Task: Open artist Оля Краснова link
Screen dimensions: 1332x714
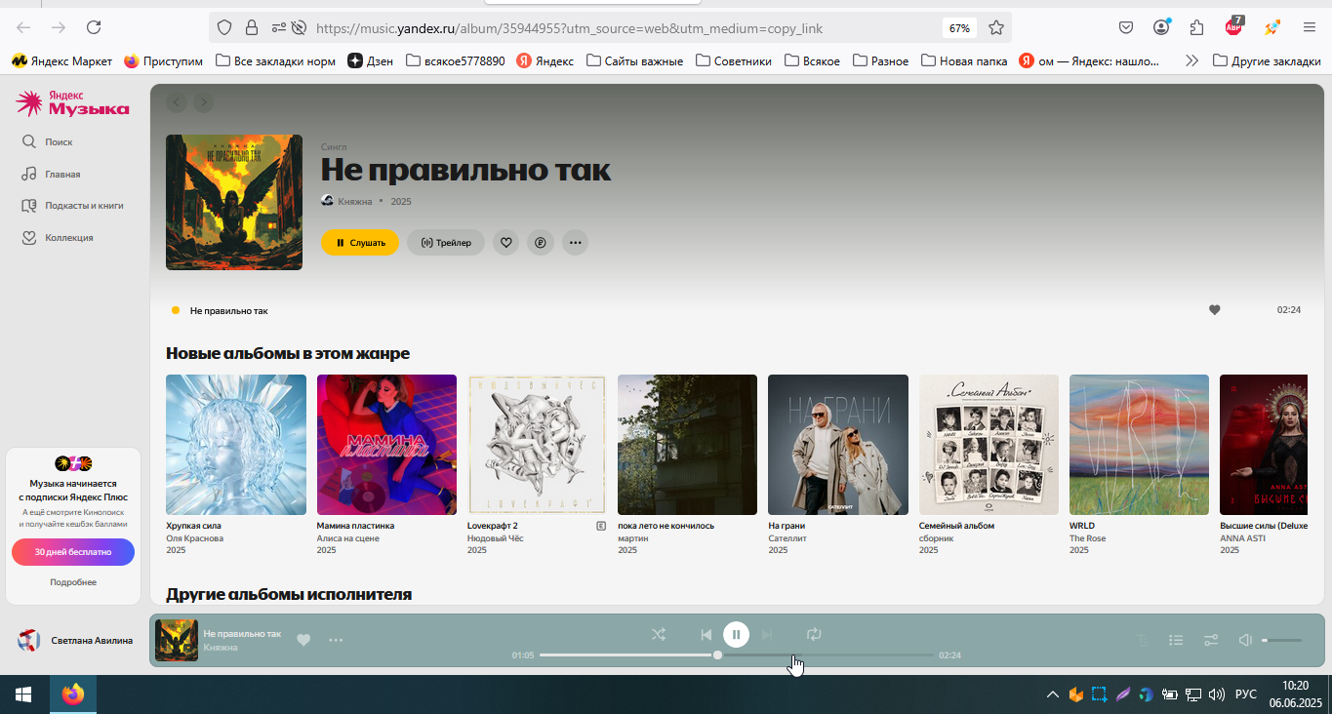Action: (195, 538)
